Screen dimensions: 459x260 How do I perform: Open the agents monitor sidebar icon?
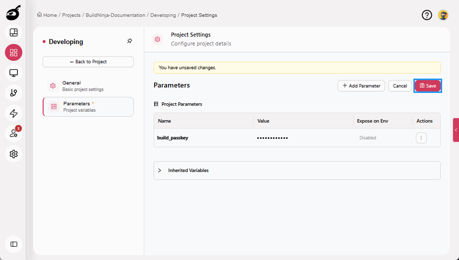[13, 73]
